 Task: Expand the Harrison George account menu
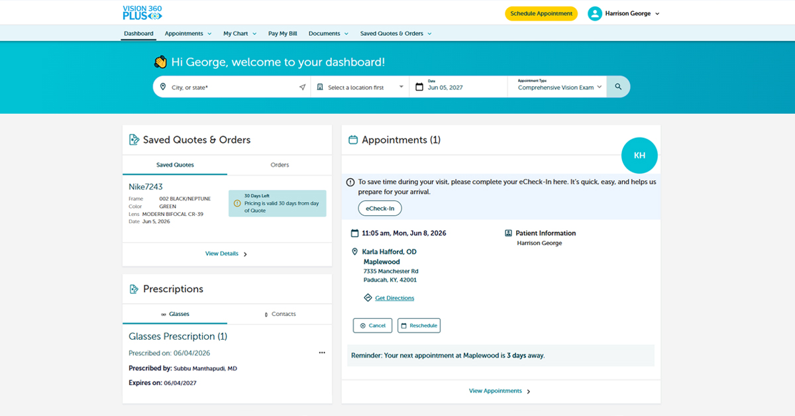pyautogui.click(x=657, y=13)
